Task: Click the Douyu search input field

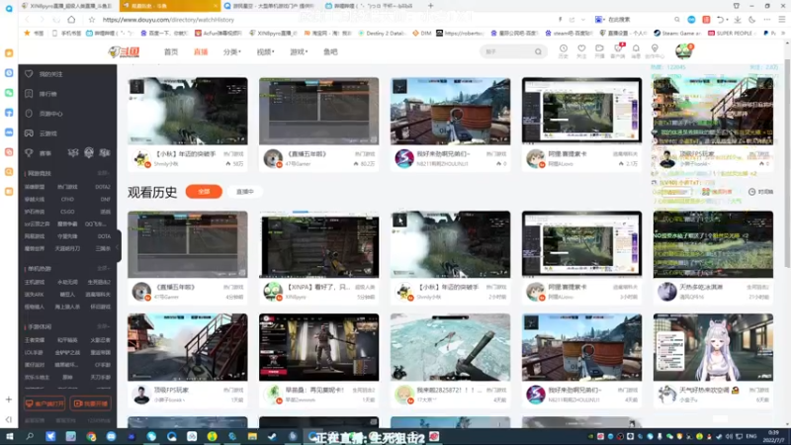Action: (x=507, y=52)
